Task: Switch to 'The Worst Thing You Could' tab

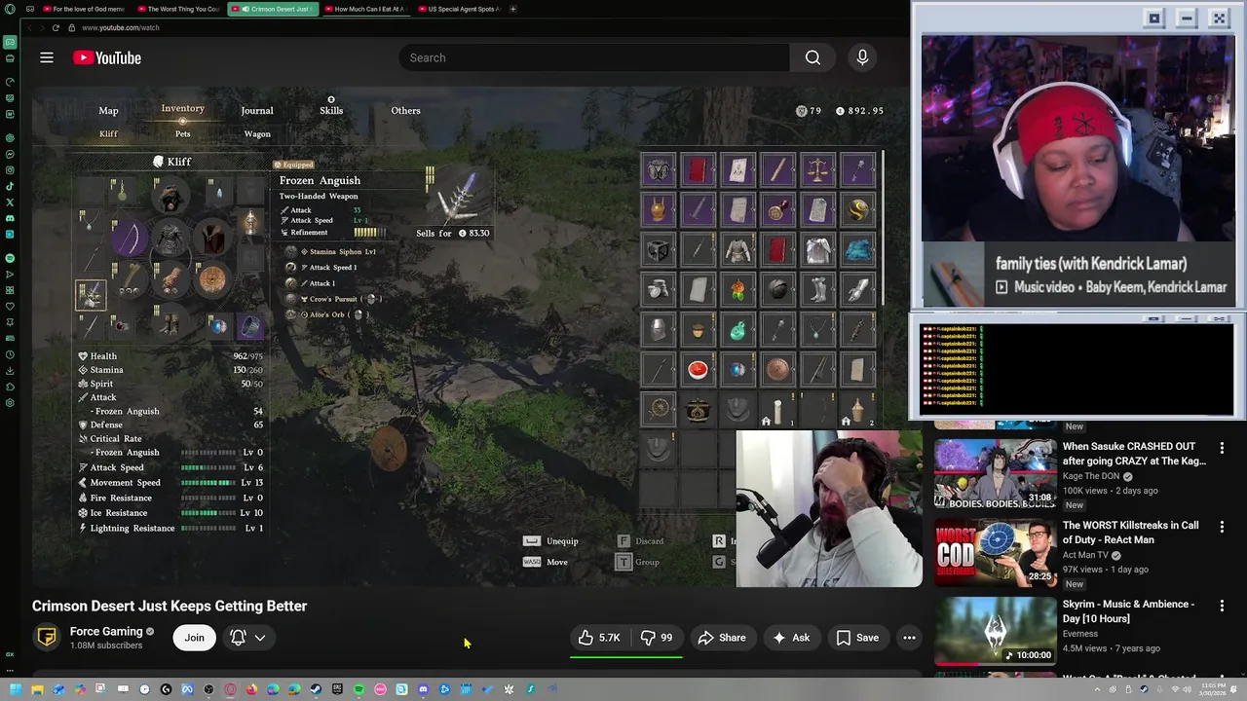Action: pos(179,9)
